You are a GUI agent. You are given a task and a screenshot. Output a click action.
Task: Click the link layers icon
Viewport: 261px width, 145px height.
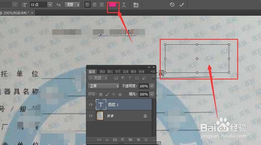tap(99, 139)
